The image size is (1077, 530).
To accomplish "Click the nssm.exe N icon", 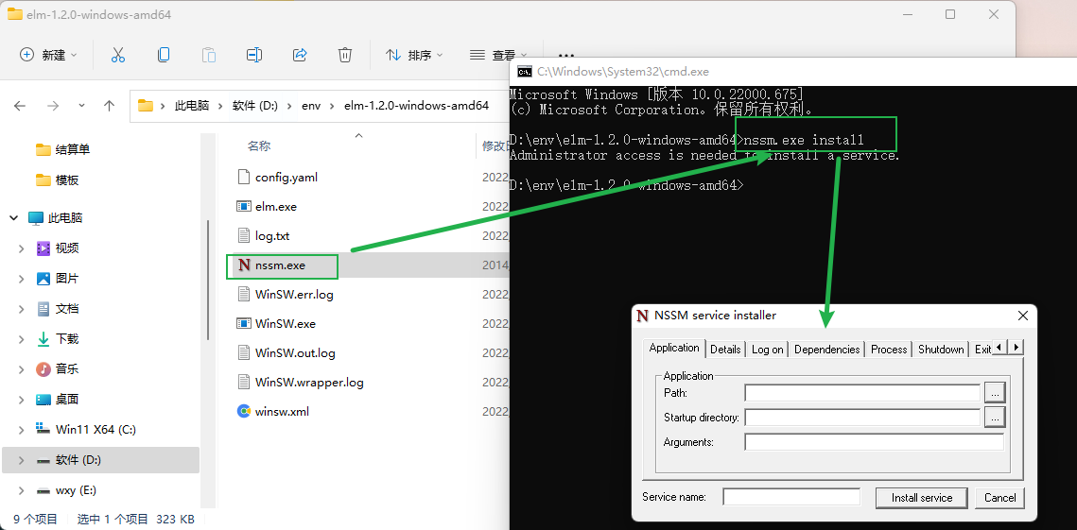I will [244, 265].
